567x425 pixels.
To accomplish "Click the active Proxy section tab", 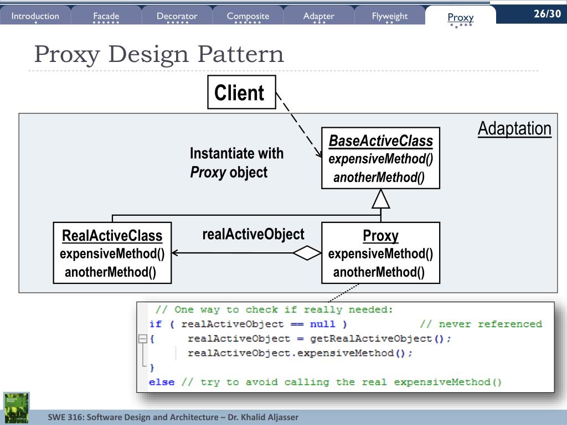I will click(460, 17).
